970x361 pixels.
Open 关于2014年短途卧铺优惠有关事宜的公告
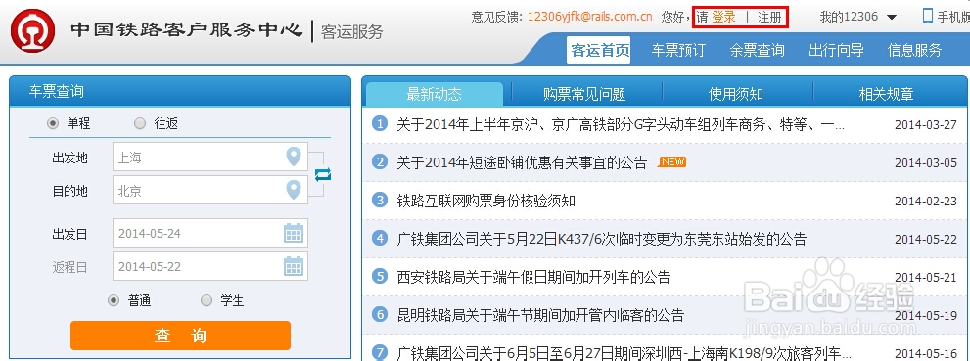point(522,162)
